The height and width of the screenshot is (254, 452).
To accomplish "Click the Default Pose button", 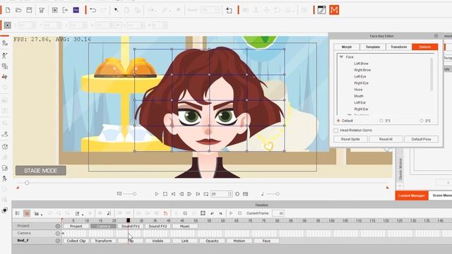I will [421, 139].
